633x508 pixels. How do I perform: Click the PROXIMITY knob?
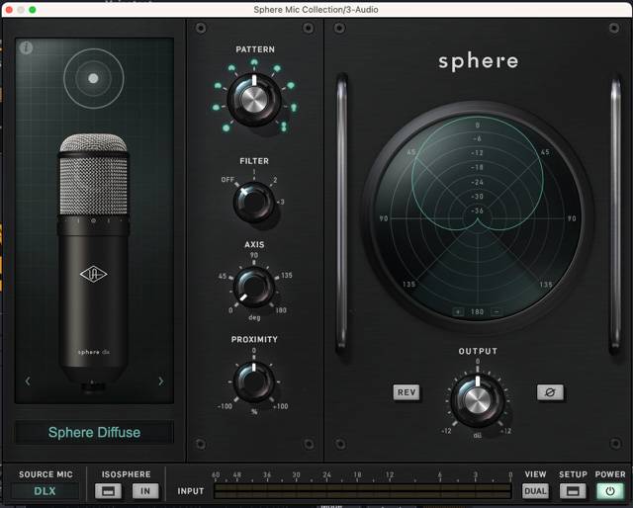tap(254, 381)
